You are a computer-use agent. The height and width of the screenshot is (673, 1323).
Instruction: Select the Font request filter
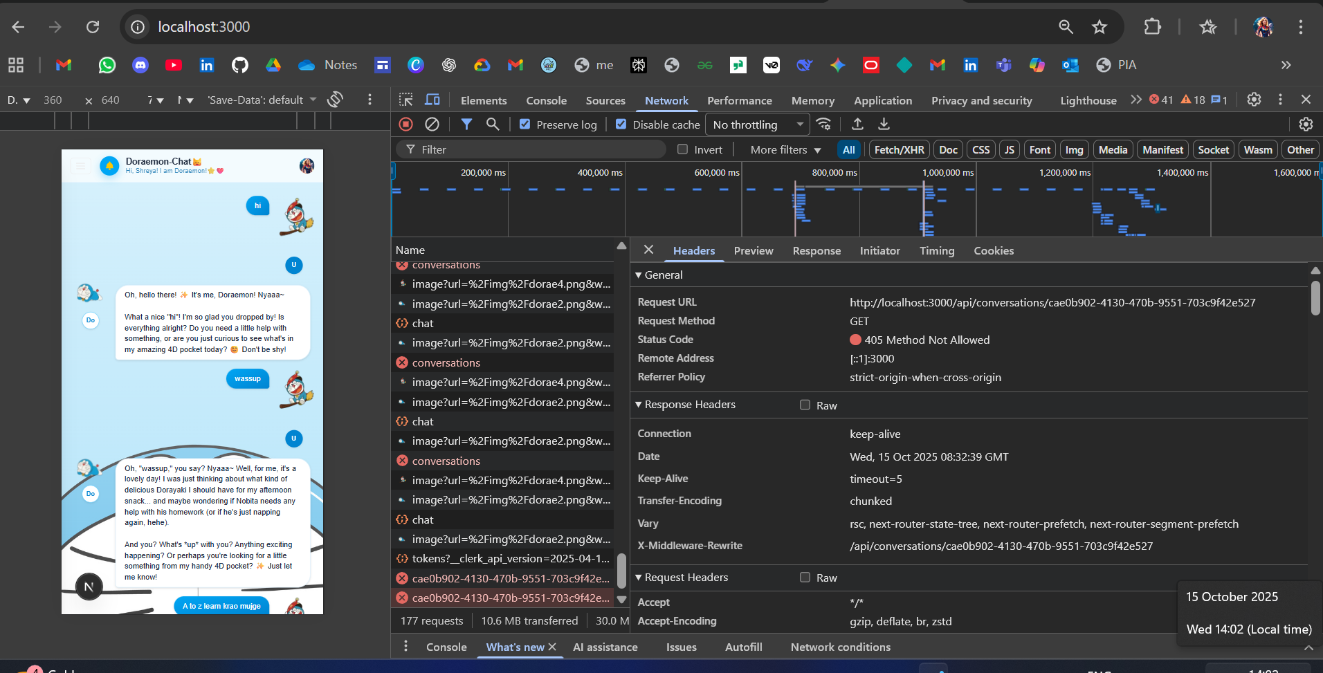point(1039,149)
